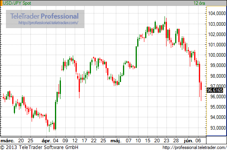Click the 93,0000 price axis label

pos(218,128)
